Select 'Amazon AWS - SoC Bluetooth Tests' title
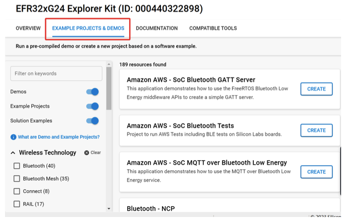This screenshot has width=357, height=222. pyautogui.click(x=181, y=126)
